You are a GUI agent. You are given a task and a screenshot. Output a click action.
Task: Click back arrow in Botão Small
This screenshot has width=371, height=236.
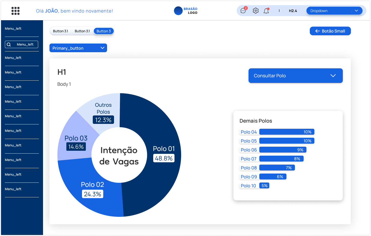[317, 31]
